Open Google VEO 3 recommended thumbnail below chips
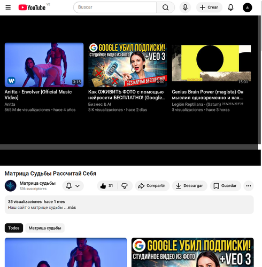262x267 pixels. point(192,253)
